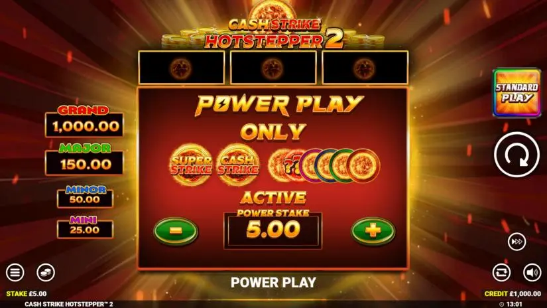Select the Super Strike coin symbol
Screen dimensions: 547x308
[x=191, y=165]
